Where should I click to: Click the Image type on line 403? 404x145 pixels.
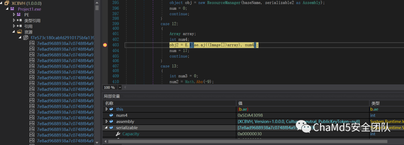pos(215,45)
